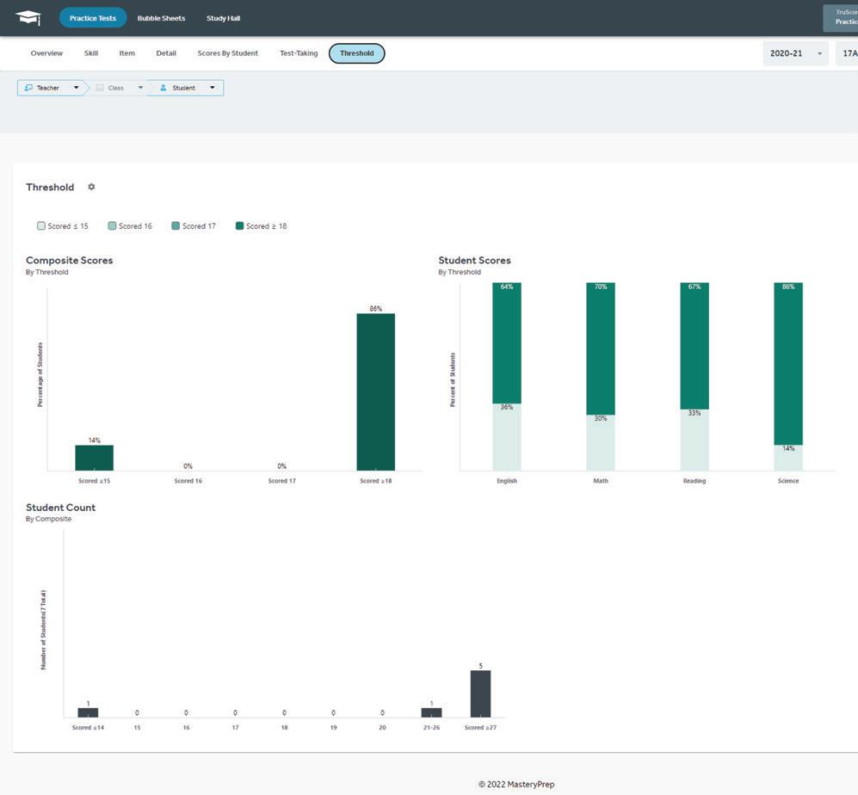Toggle the Scored 16 legend box
Image resolution: width=858 pixels, height=795 pixels.
(112, 226)
